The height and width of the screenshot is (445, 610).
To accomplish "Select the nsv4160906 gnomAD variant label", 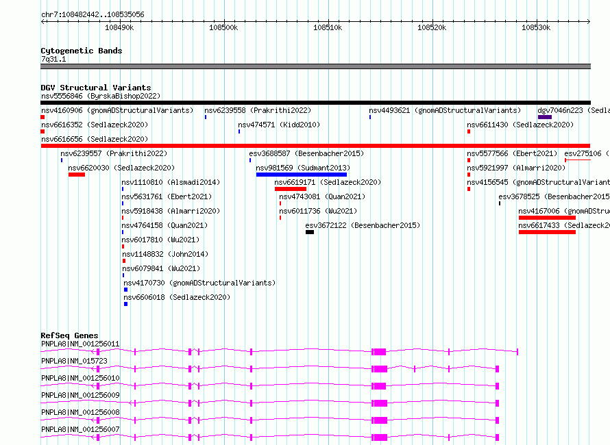I will click(117, 110).
